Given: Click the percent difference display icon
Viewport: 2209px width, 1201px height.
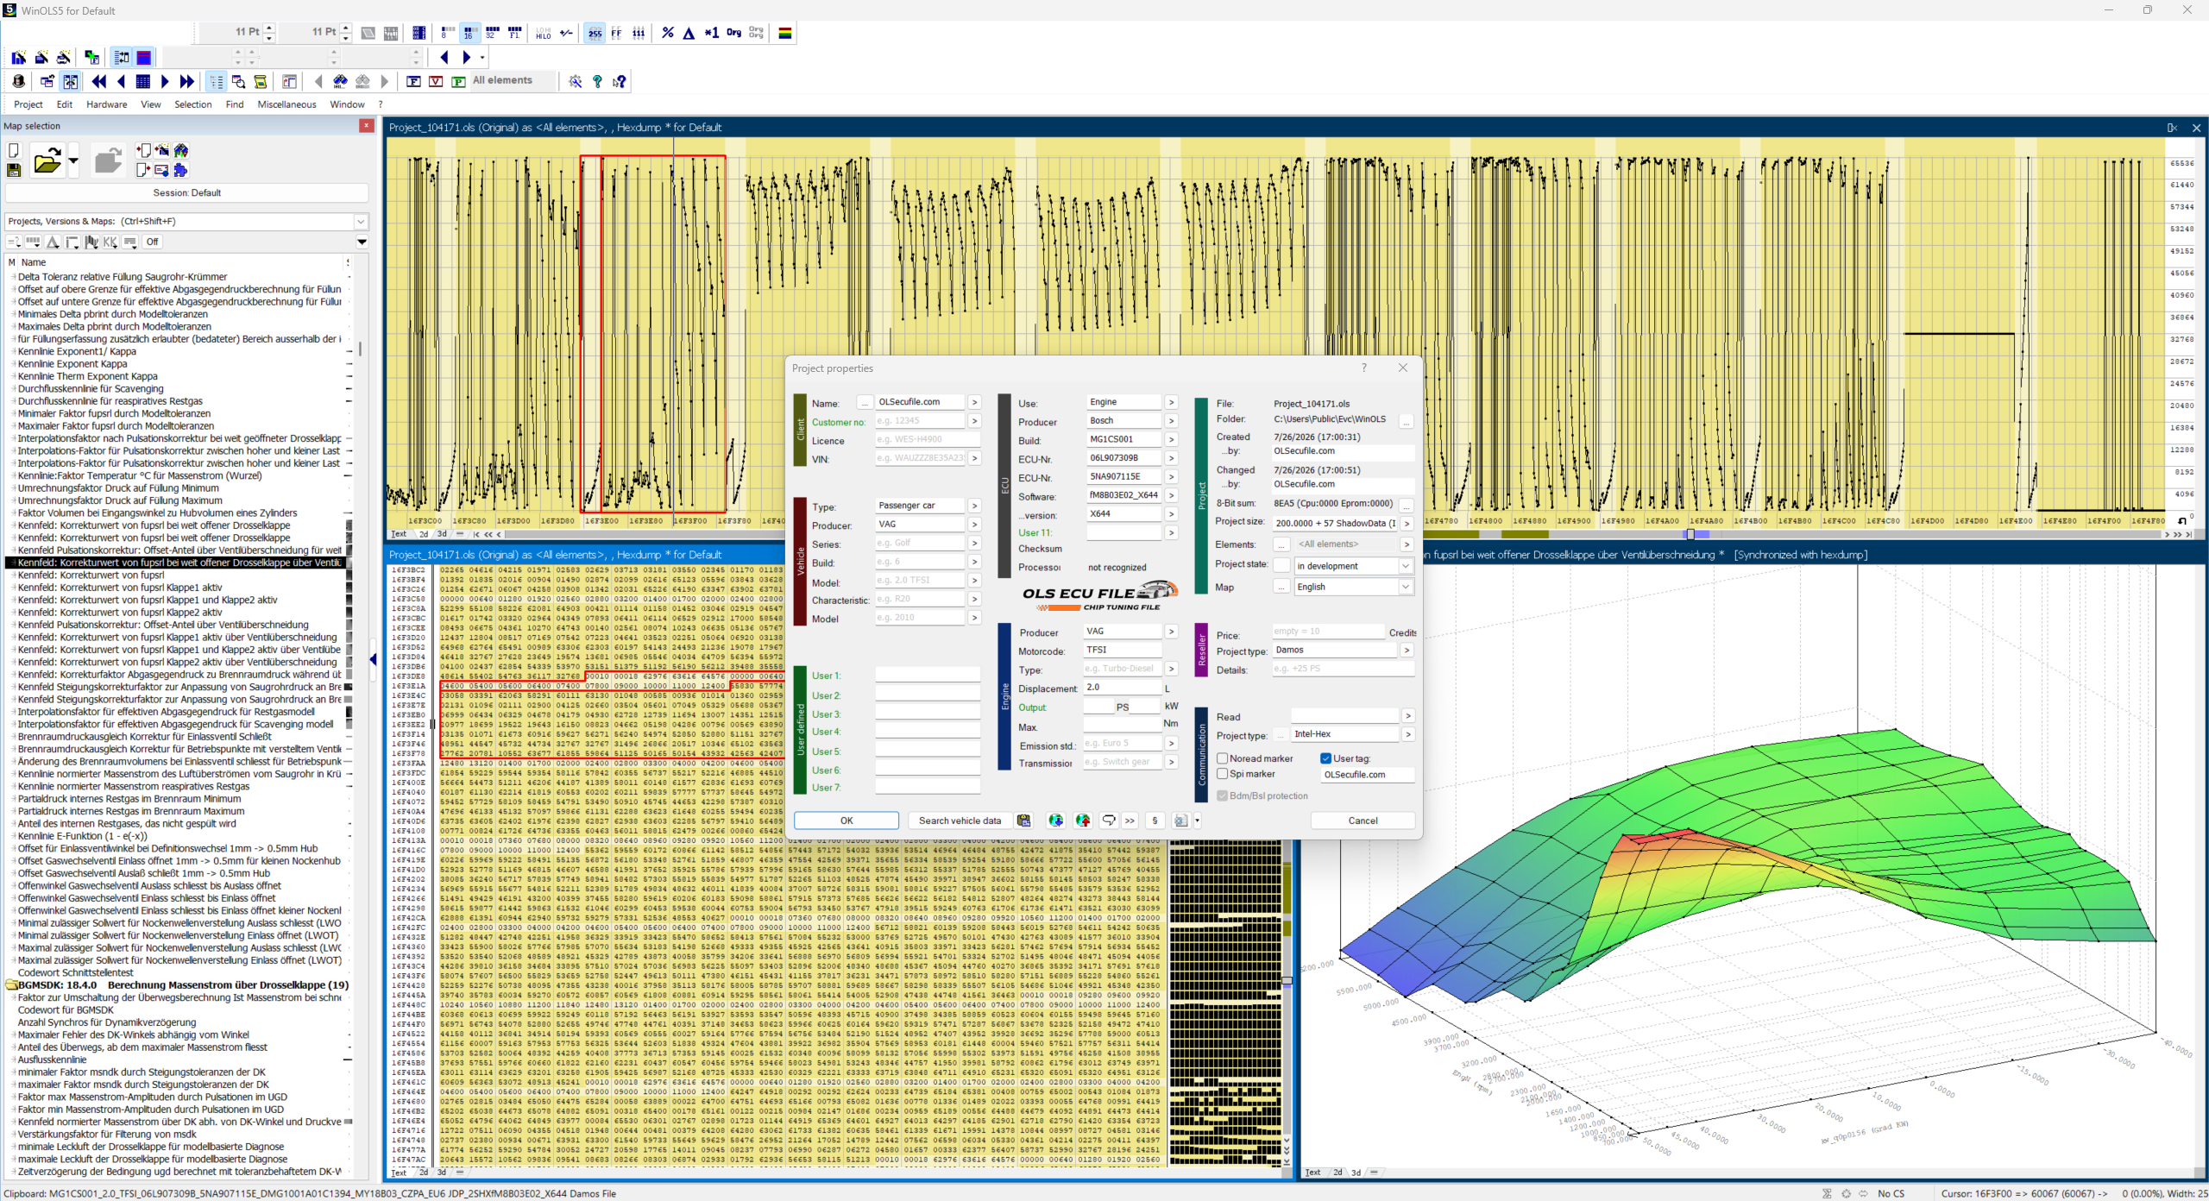Looking at the screenshot, I should tap(667, 33).
